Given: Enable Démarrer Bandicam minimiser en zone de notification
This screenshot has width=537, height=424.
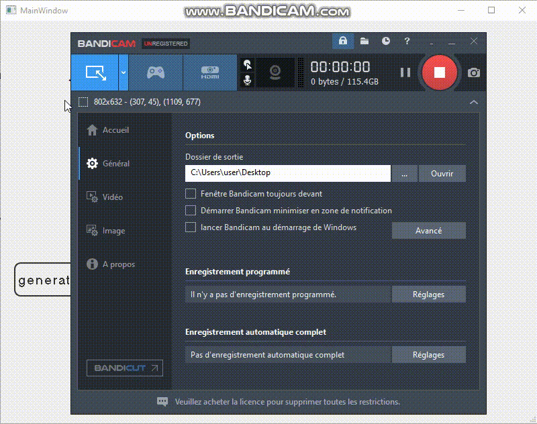Looking at the screenshot, I should (191, 211).
